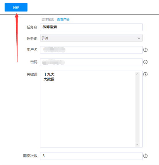
Task: Open the help icon beside 翻页次数
Action: pyautogui.click(x=145, y=156)
